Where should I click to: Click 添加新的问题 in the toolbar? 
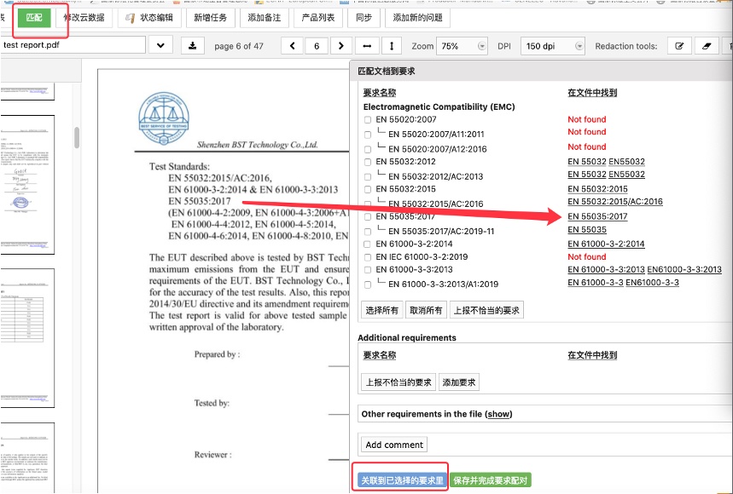[417, 18]
